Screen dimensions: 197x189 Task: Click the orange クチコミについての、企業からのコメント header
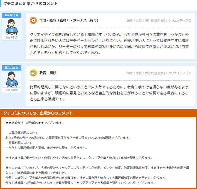38,113
